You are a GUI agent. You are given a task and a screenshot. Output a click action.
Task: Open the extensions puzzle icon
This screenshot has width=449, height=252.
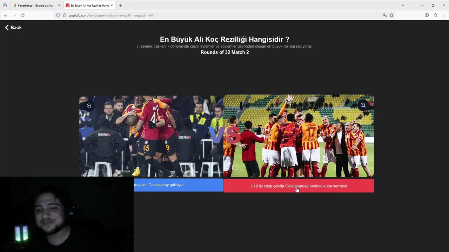[435, 15]
